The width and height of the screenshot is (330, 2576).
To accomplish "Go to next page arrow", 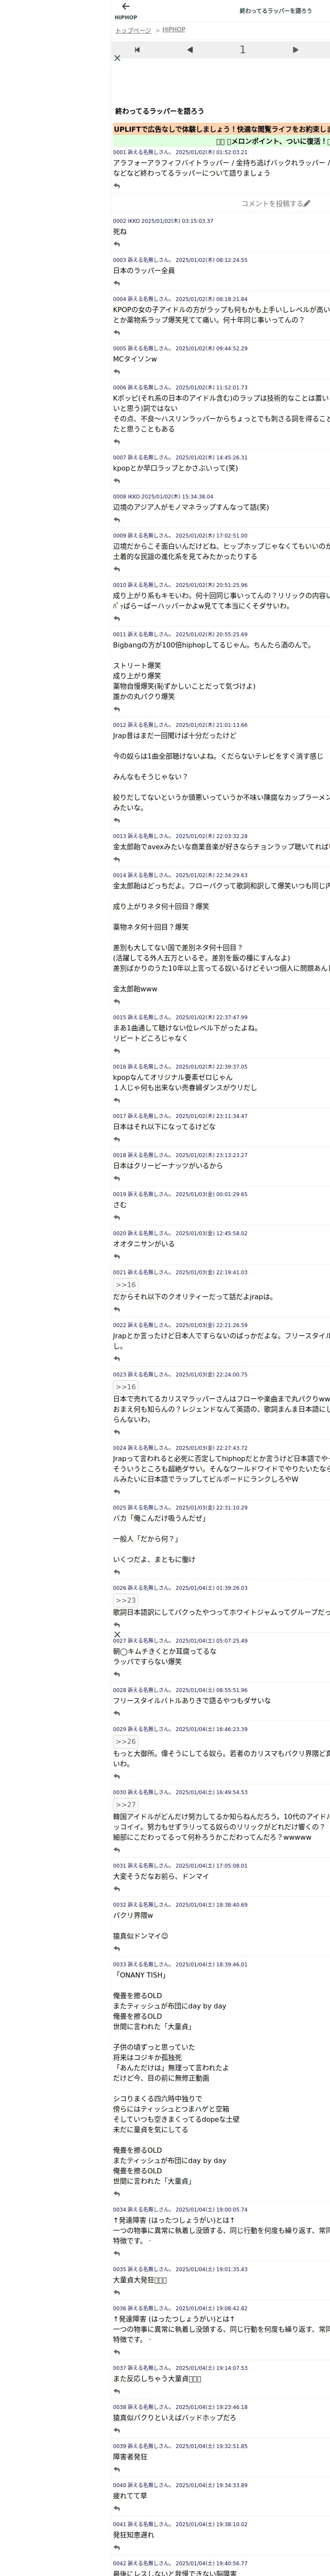I will tap(295, 49).
